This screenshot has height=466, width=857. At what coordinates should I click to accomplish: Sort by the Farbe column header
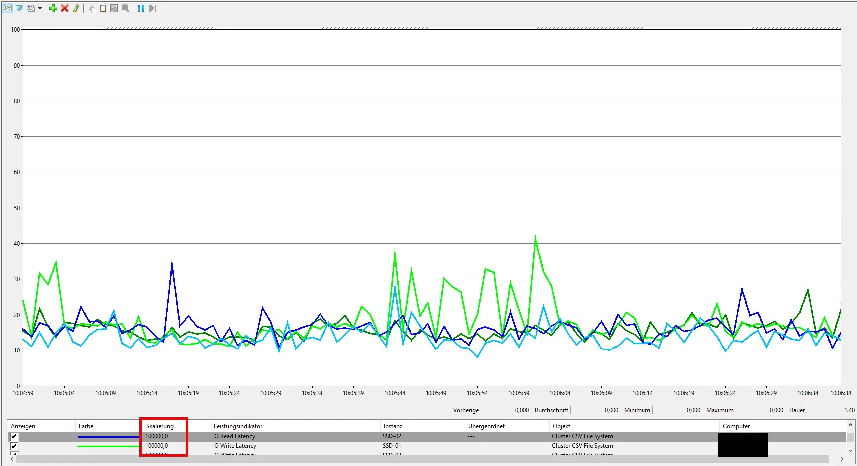point(86,426)
